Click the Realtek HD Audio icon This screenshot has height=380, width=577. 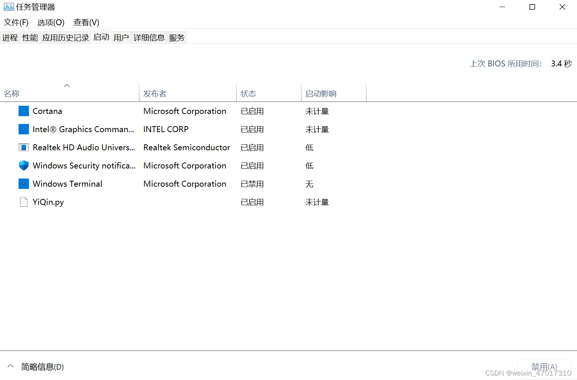point(24,147)
